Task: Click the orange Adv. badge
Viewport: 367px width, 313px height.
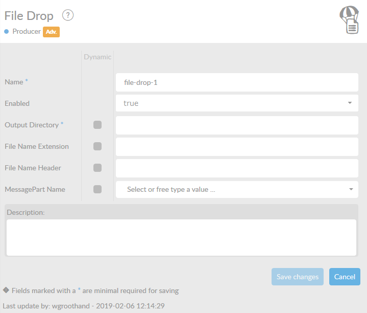Action: pos(52,32)
